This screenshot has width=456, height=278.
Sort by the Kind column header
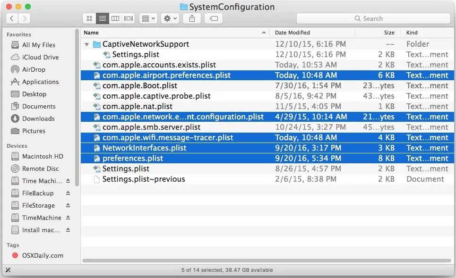(428, 33)
